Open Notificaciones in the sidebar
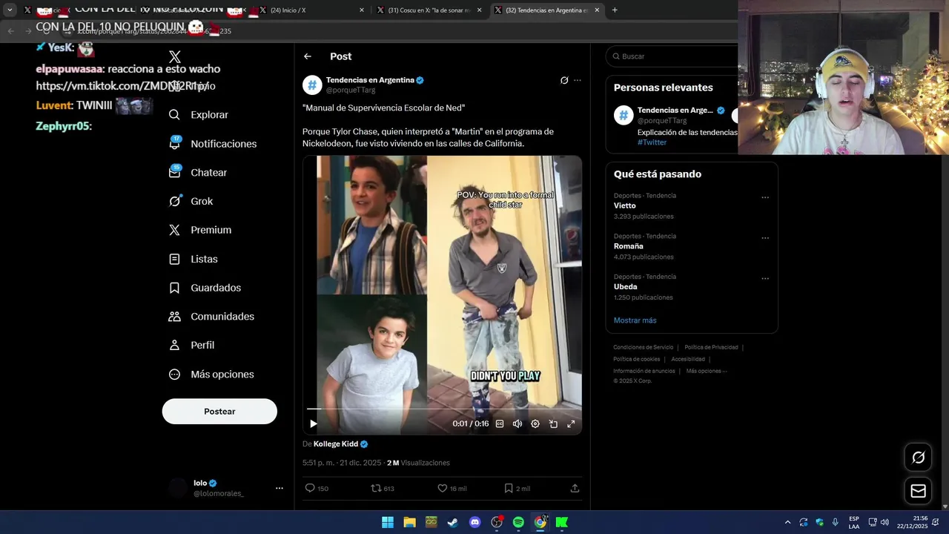This screenshot has height=534, width=949. coord(213,144)
